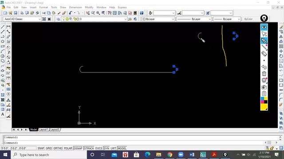Select the Rectangle draw tool
This screenshot has width=284, height=159.
pyautogui.click(x=3, y=46)
